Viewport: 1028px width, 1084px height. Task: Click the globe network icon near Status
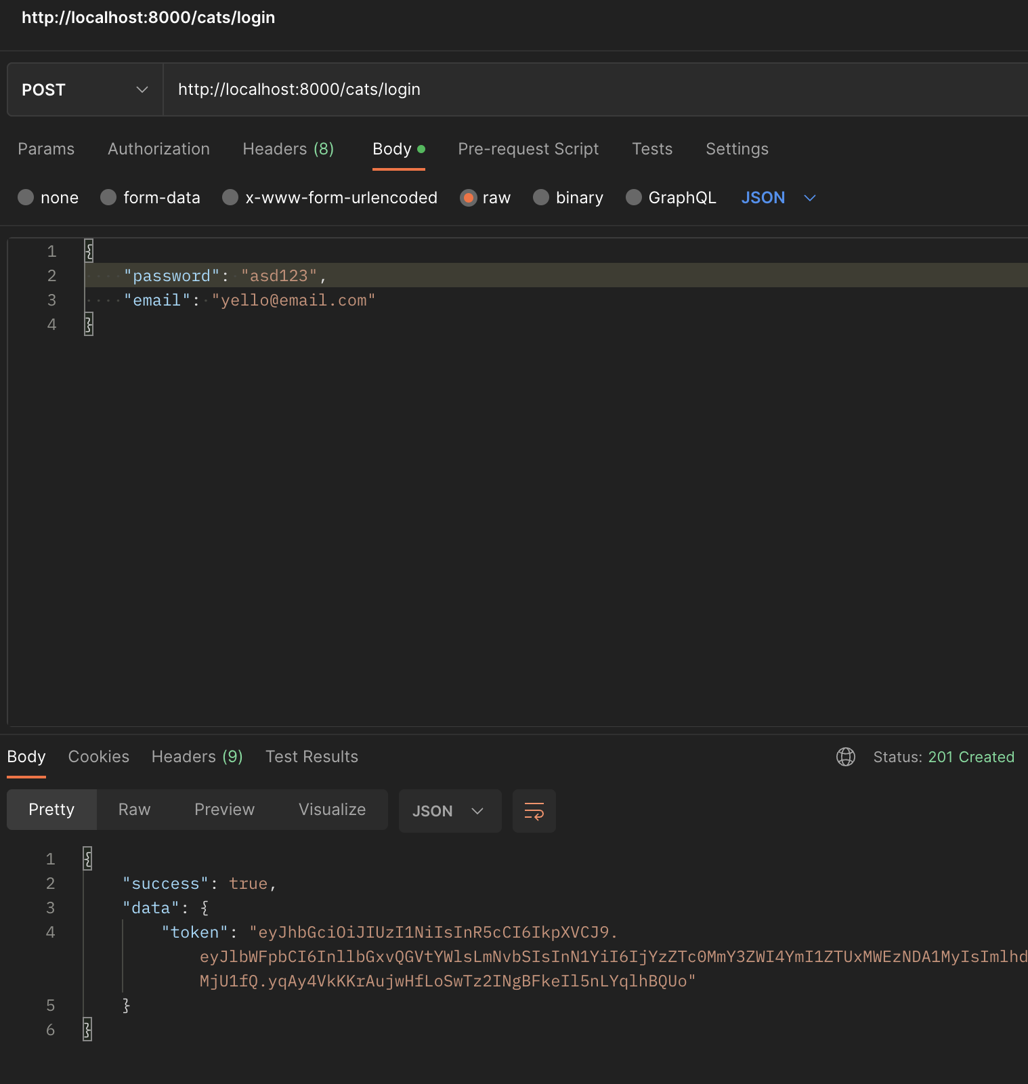(x=846, y=757)
